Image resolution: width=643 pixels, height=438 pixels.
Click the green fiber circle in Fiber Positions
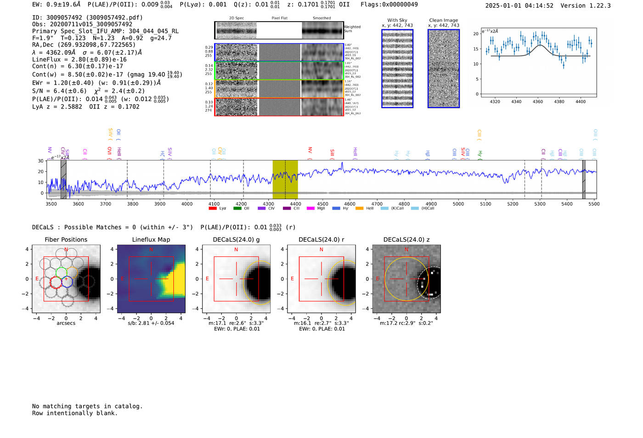click(62, 273)
